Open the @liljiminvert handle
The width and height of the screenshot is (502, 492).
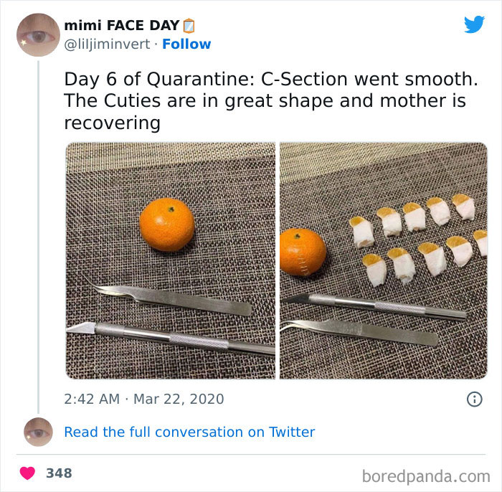[108, 44]
